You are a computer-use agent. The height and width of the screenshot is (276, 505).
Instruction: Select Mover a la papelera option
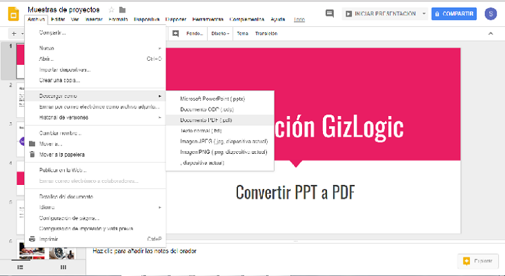tap(95, 155)
